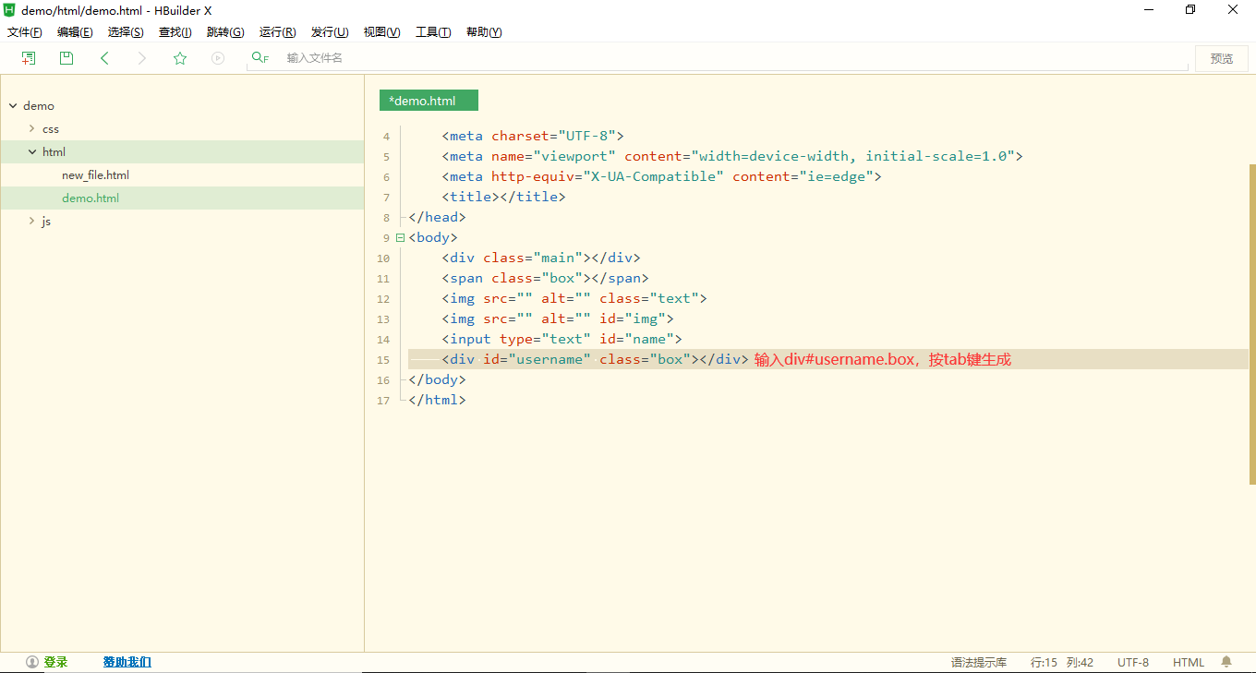Select the html folder label
The height and width of the screenshot is (673, 1256).
54,152
